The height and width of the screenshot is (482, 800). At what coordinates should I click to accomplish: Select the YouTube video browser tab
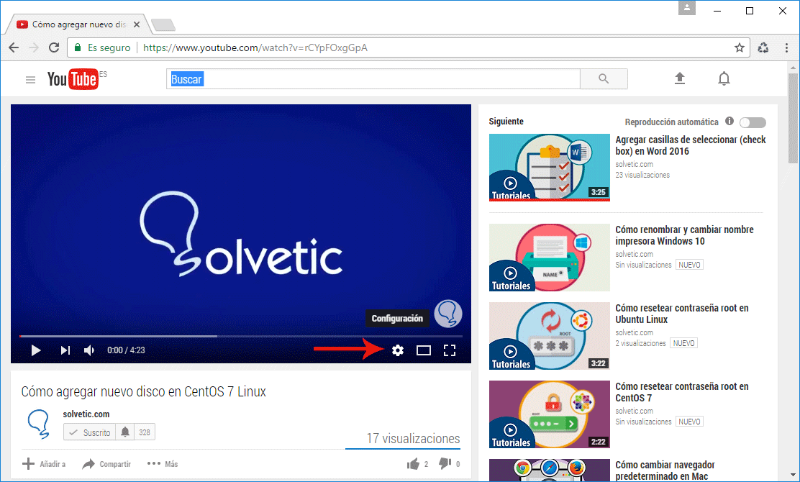(x=78, y=24)
